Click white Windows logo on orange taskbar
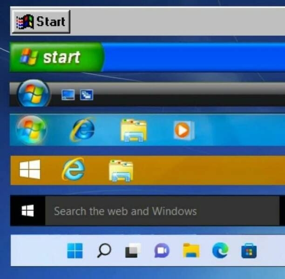The image size is (285, 279). point(30,170)
